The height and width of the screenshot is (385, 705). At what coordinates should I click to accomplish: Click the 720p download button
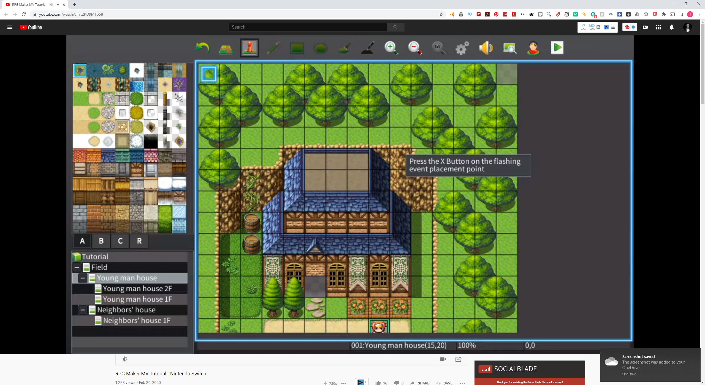tap(330, 383)
